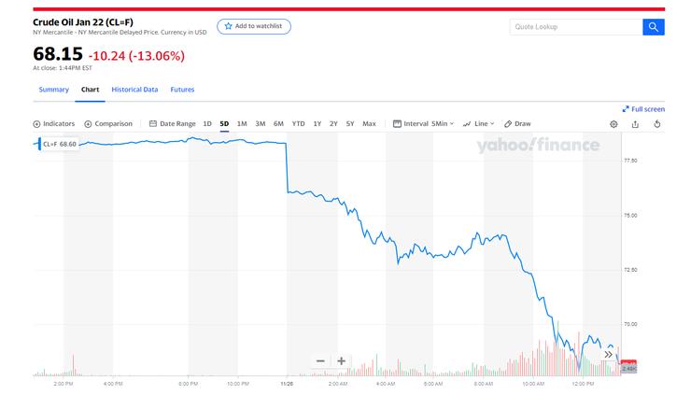Enter full screen chart mode
This screenshot has width=691, height=395.
(642, 109)
